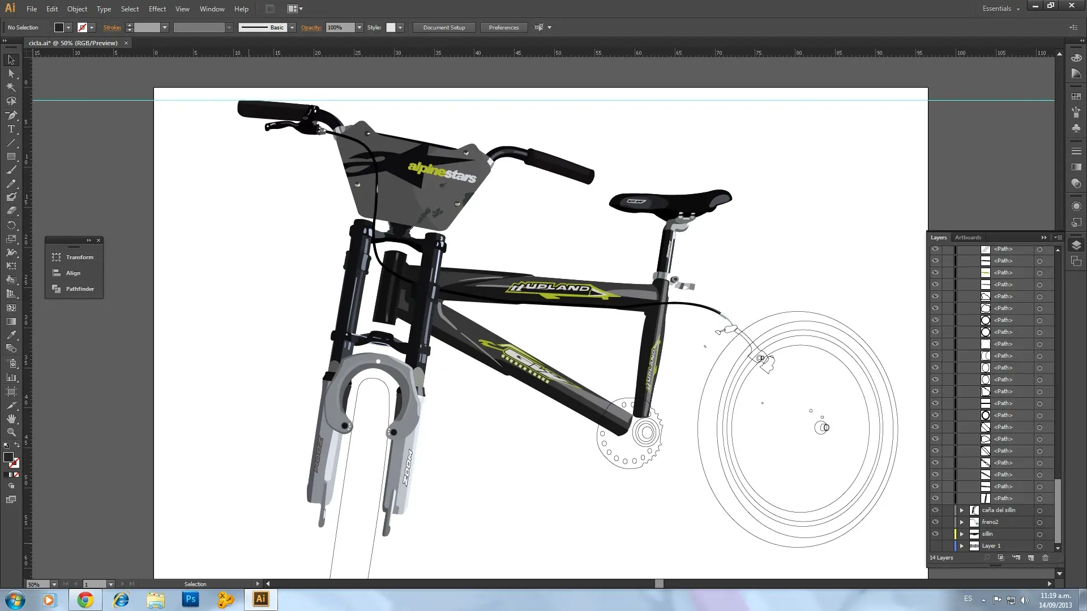Expand the caña del sillin layer
This screenshot has width=1087, height=611.
(961, 510)
